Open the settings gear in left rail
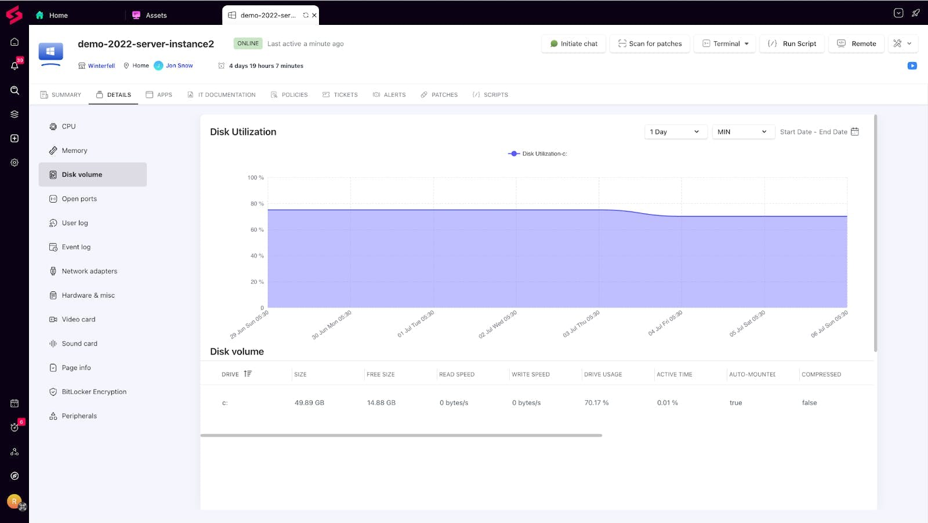 click(x=14, y=163)
